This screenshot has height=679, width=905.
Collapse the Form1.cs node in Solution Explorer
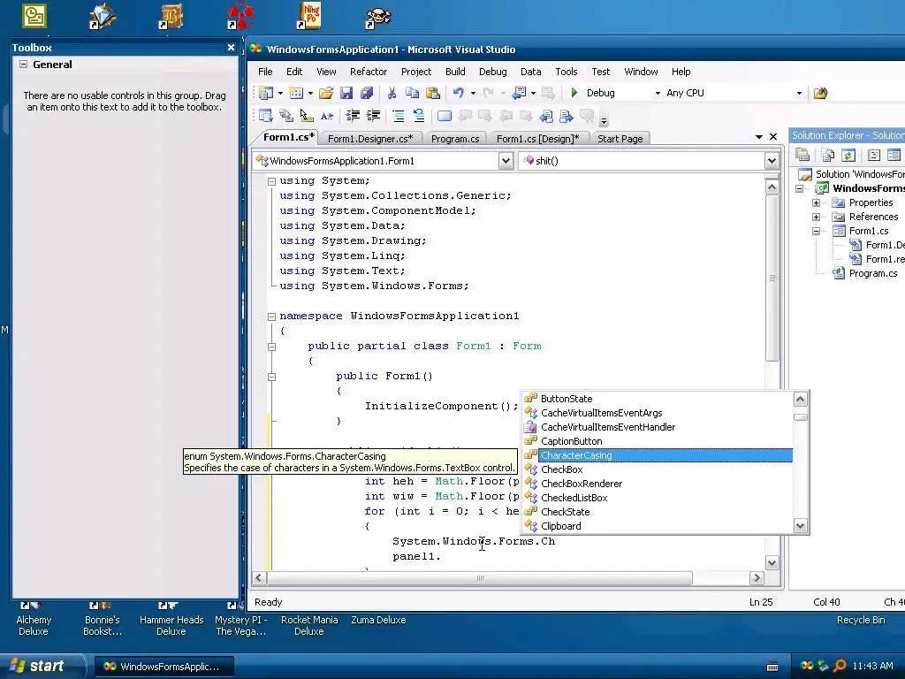coord(816,231)
